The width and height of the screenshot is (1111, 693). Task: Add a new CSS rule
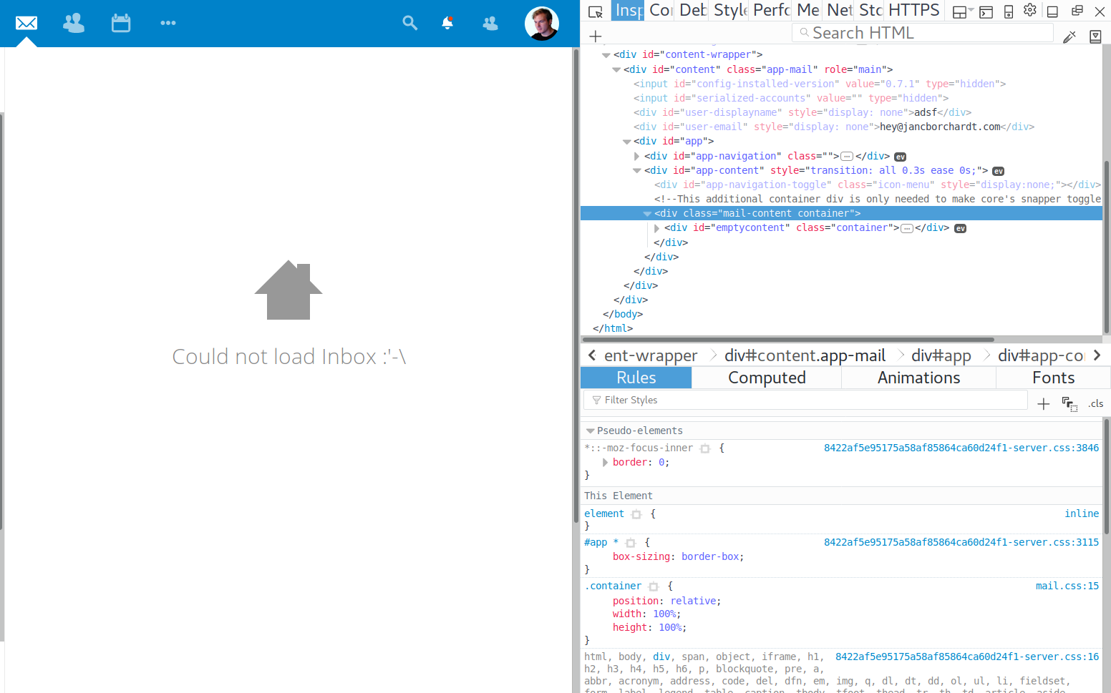[1043, 404]
